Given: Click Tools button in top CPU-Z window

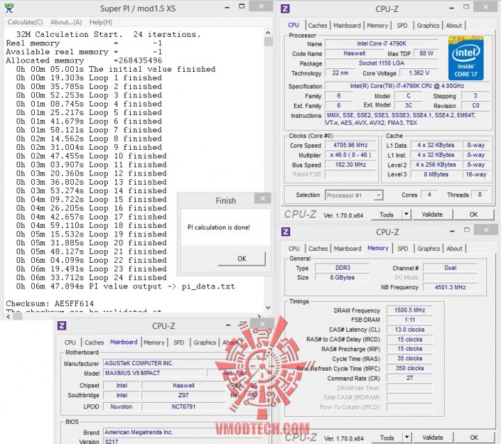Looking at the screenshot, I should (x=386, y=215).
